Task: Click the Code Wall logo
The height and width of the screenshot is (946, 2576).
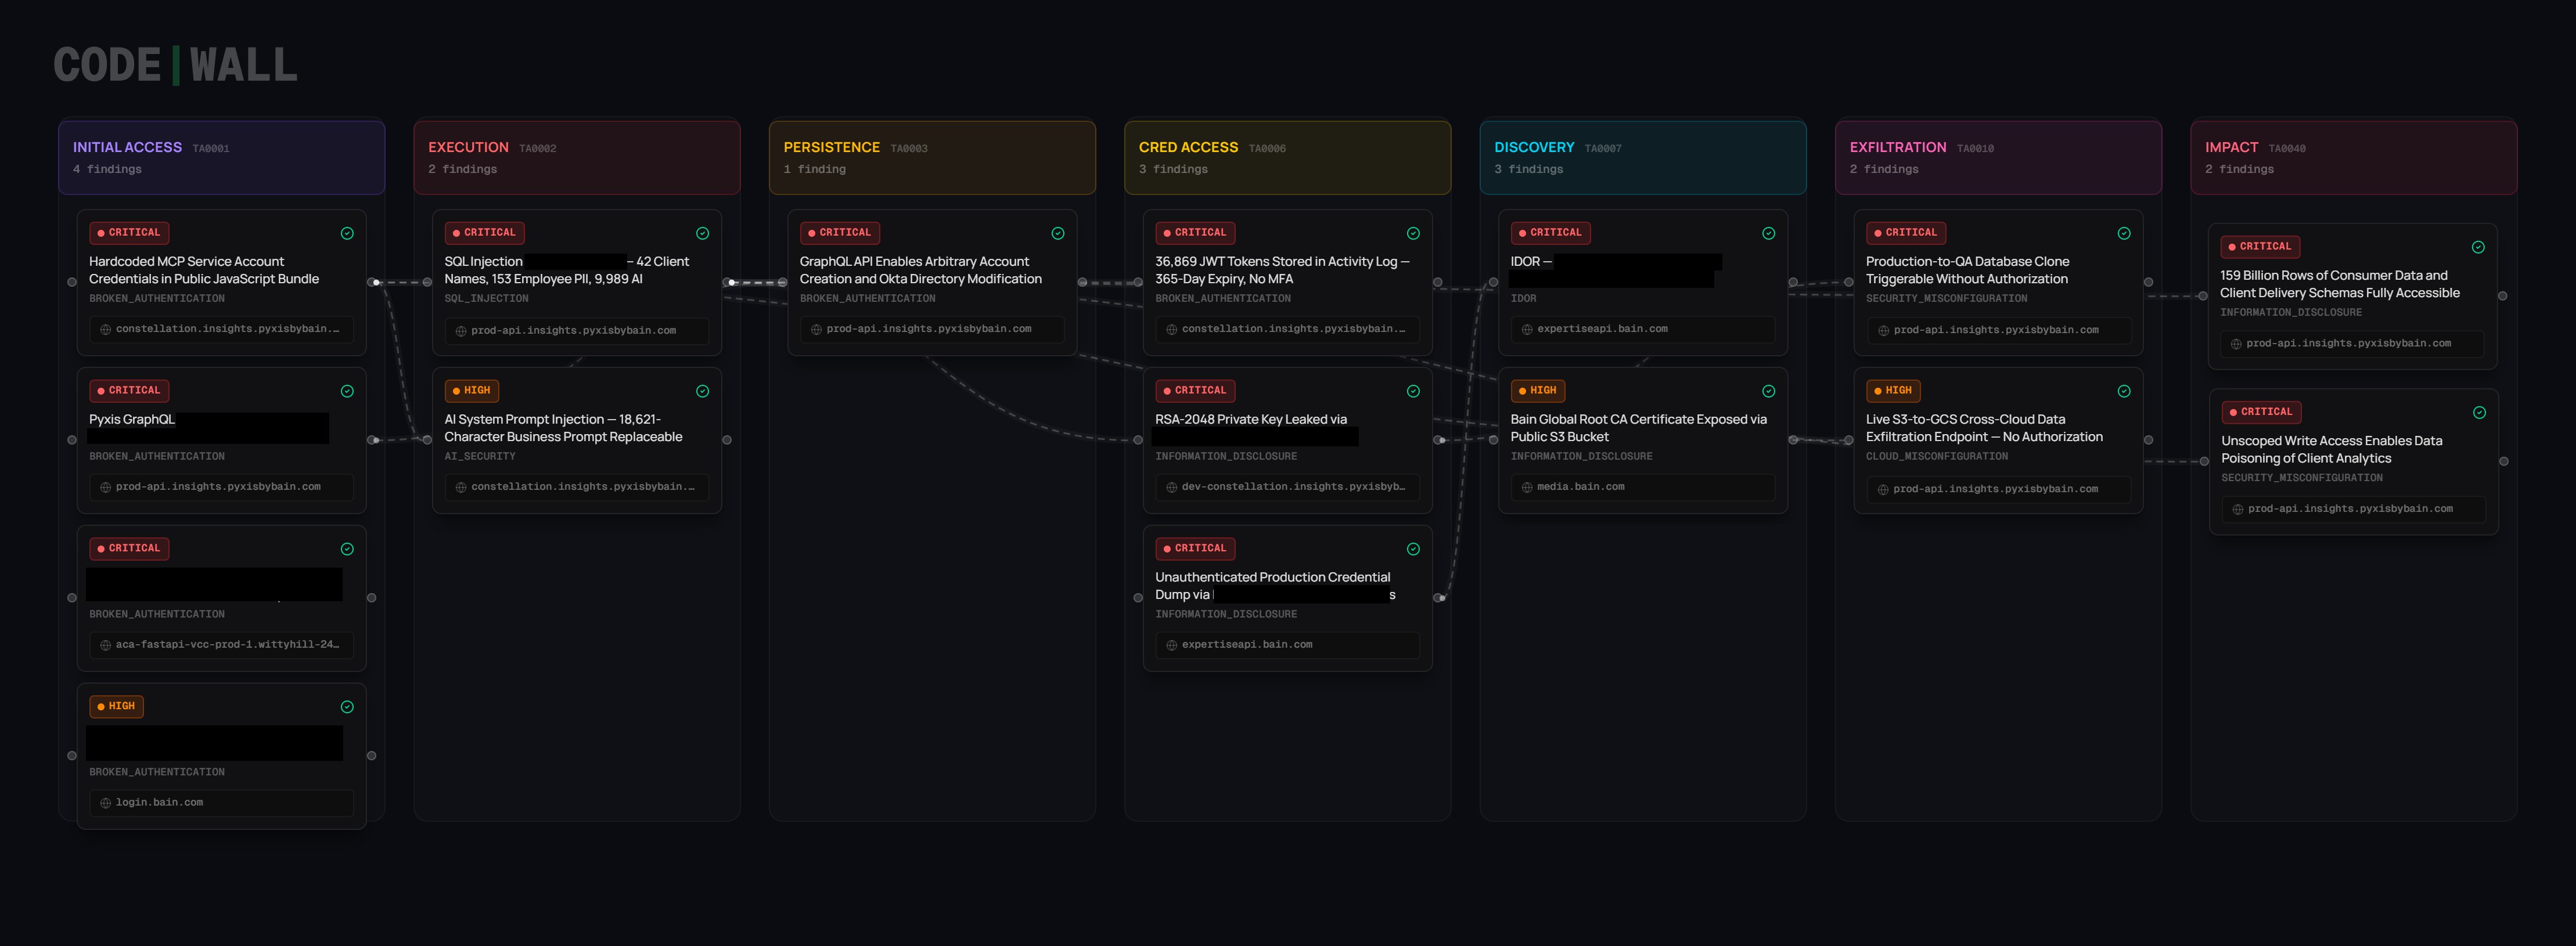Action: coord(175,66)
